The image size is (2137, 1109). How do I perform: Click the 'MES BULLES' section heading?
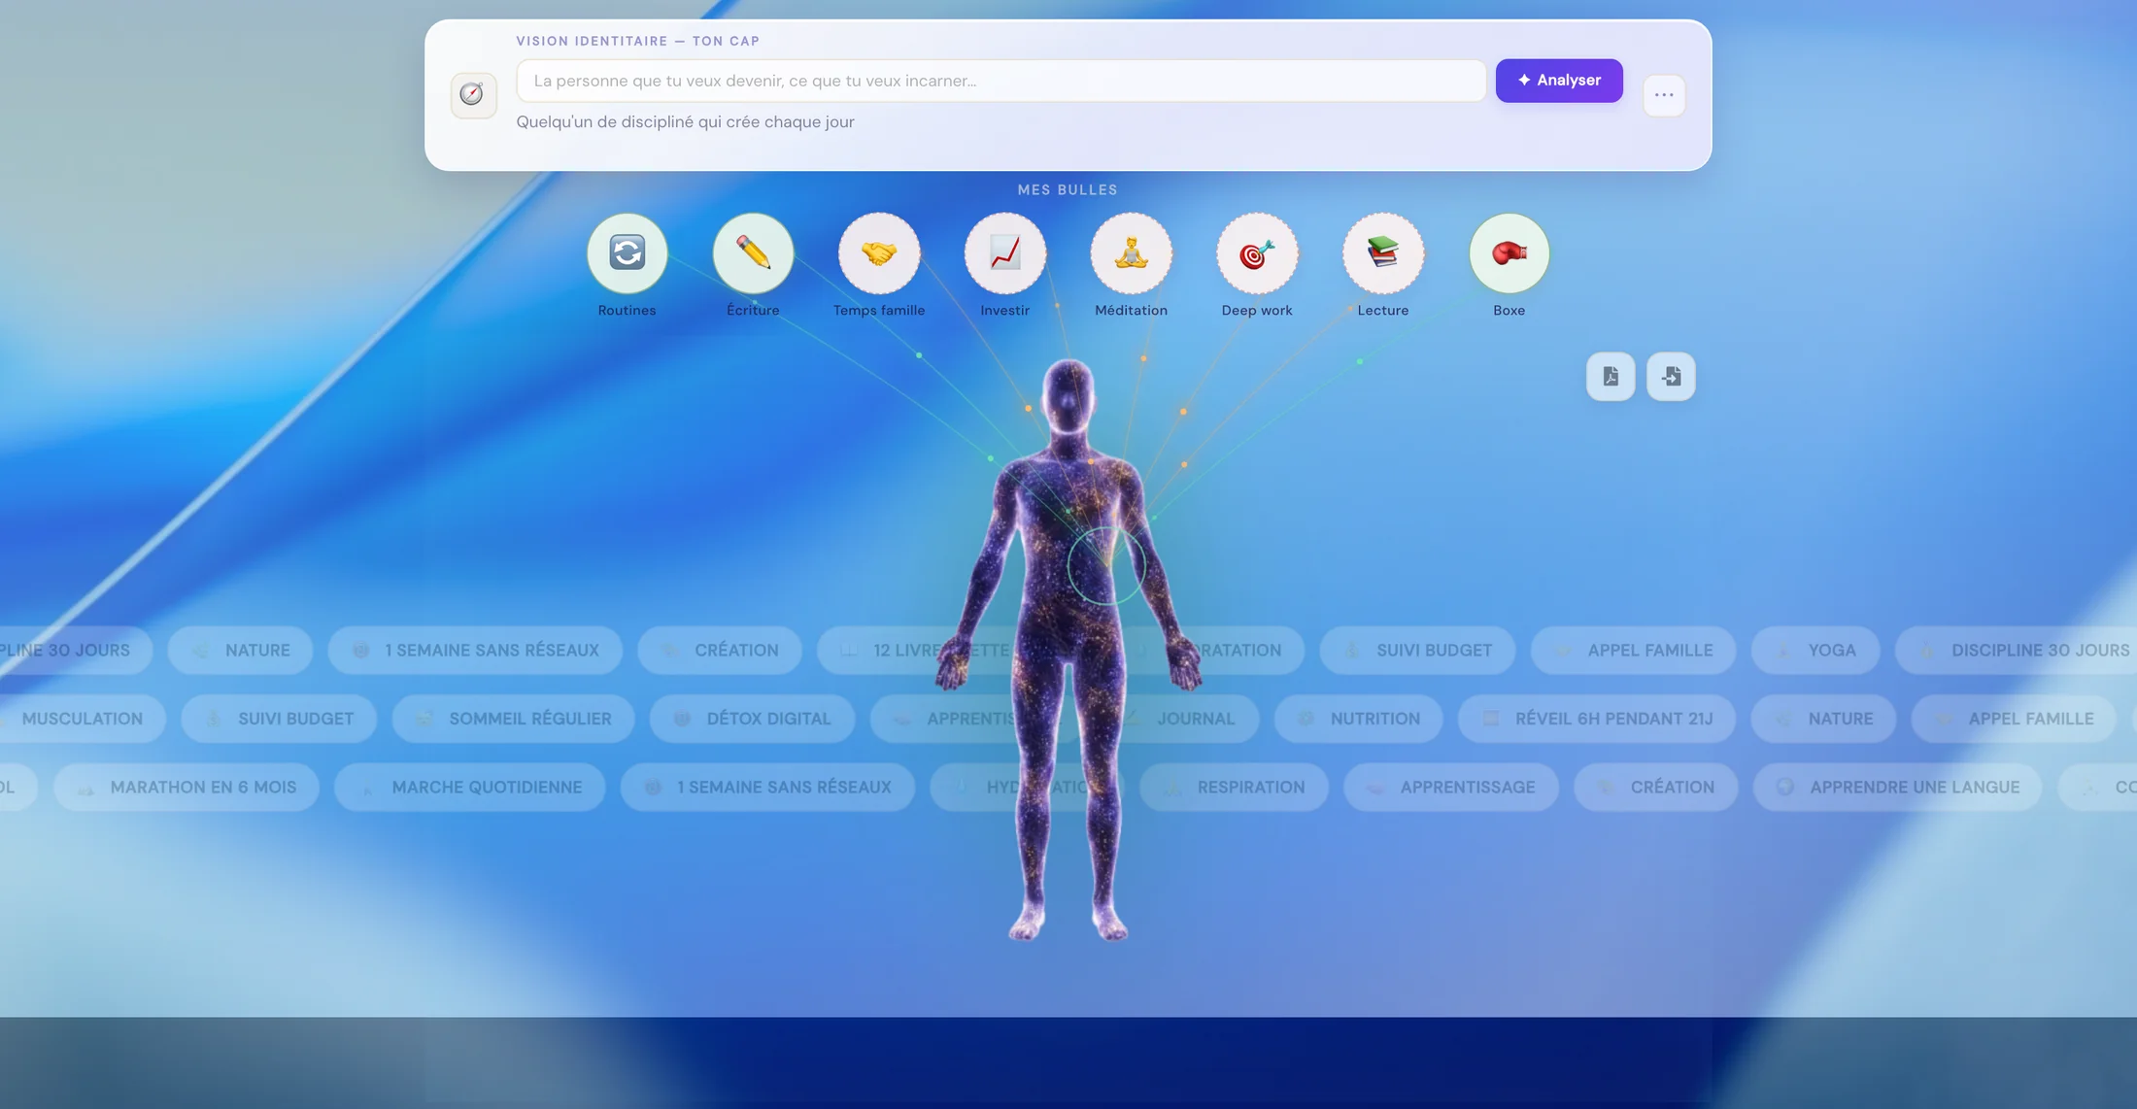pos(1068,190)
